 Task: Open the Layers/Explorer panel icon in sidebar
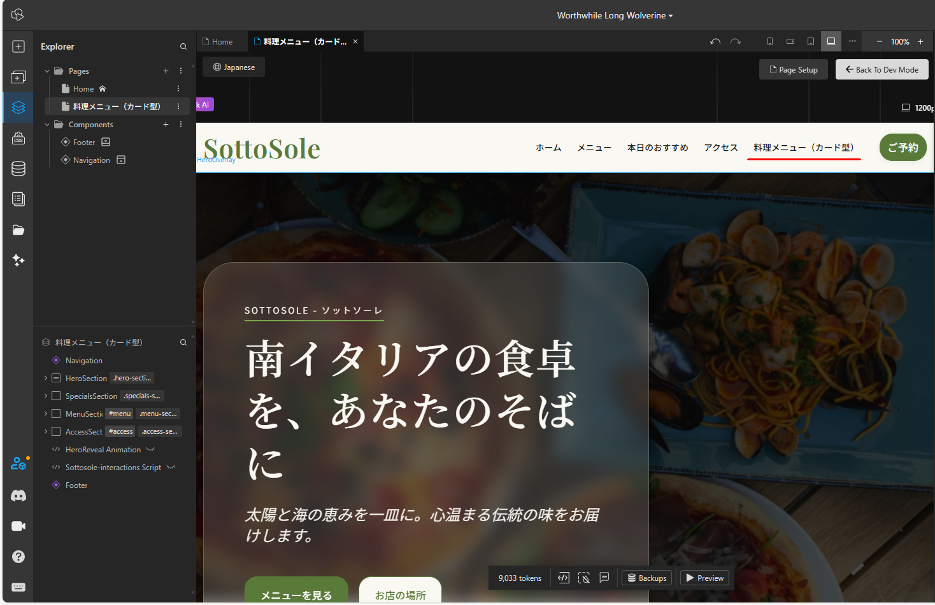coord(18,108)
